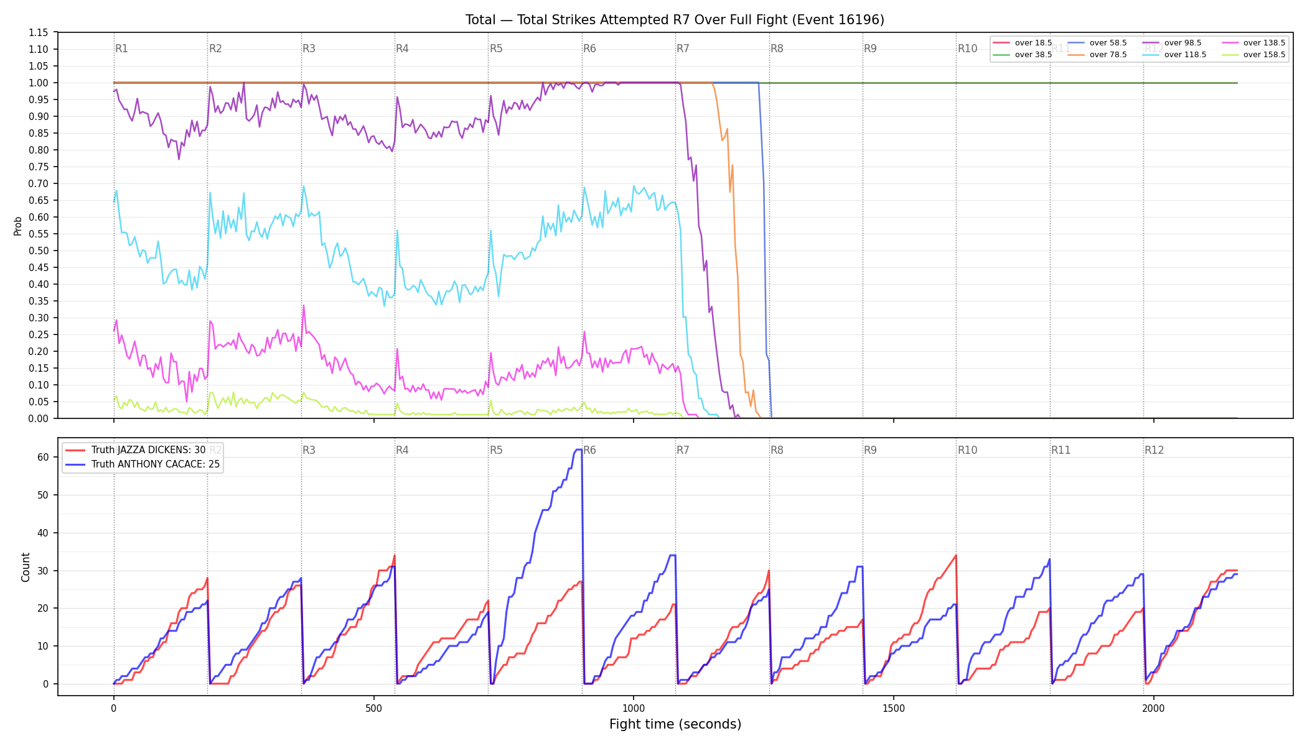Select the 'over 38.5' legend label

click(1033, 55)
